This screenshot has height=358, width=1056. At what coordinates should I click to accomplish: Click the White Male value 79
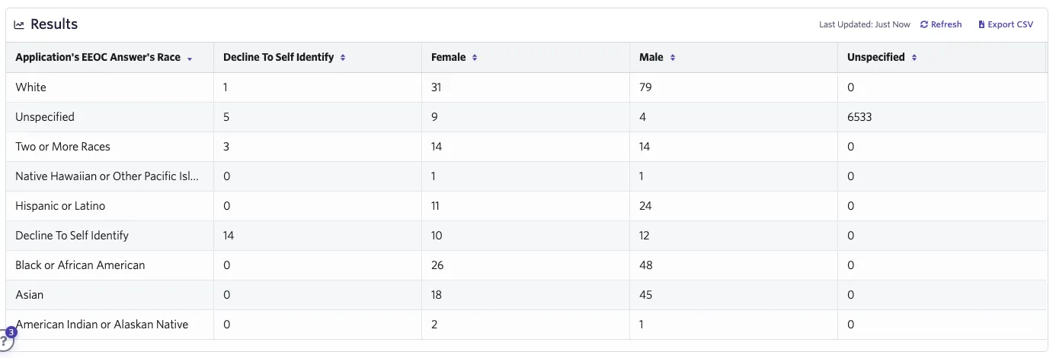(x=645, y=87)
